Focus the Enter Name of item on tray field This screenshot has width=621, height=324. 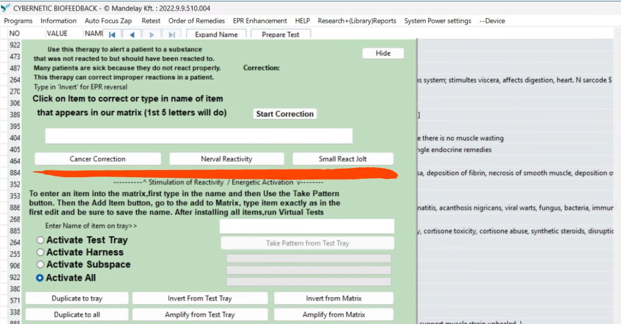point(306,226)
